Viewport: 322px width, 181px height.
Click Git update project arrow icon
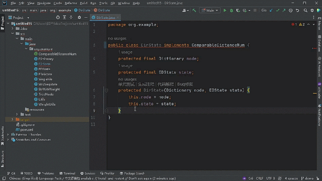click(271, 10)
